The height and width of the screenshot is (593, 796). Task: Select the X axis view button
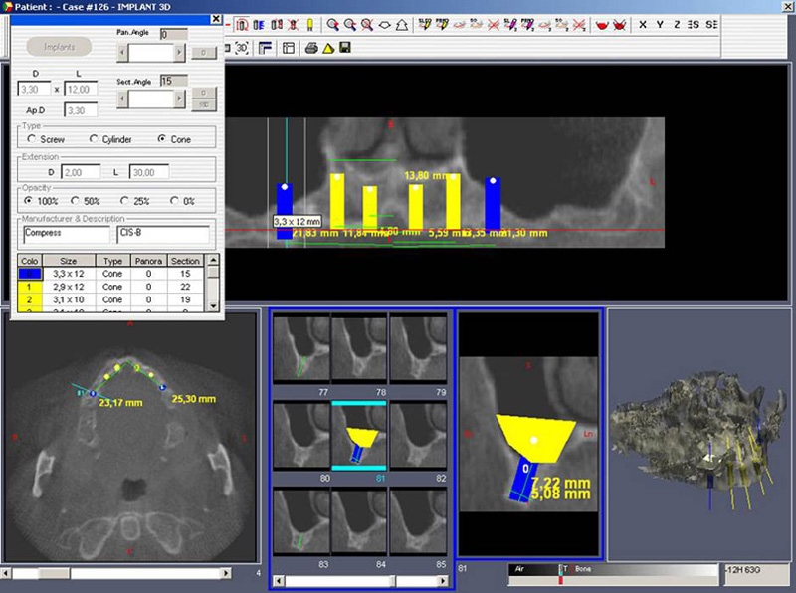click(x=643, y=25)
